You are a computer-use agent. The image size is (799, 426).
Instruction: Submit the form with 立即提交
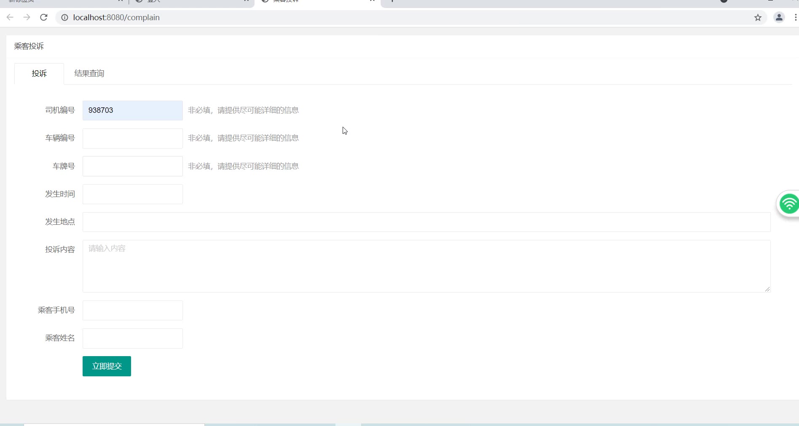pos(107,366)
